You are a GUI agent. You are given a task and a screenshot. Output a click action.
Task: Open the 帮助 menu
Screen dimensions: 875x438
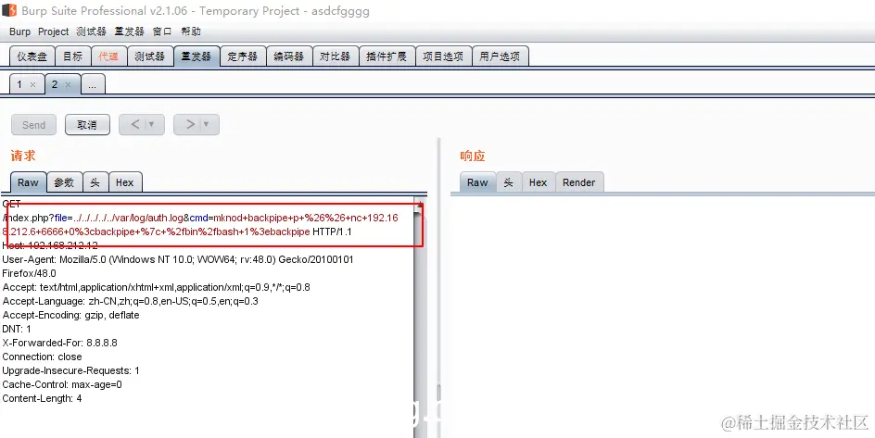tap(191, 31)
